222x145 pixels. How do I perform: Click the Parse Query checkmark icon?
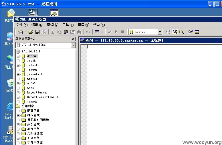click(x=110, y=32)
